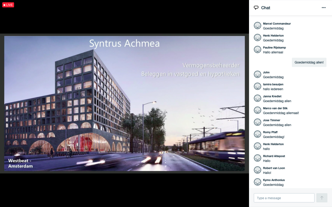Select the name Pauline Rijskamp

274,47
